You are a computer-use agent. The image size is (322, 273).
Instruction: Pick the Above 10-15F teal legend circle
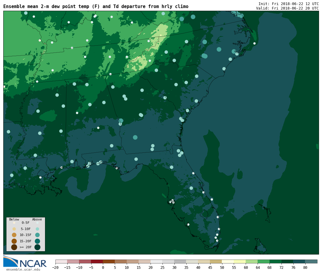point(37,235)
